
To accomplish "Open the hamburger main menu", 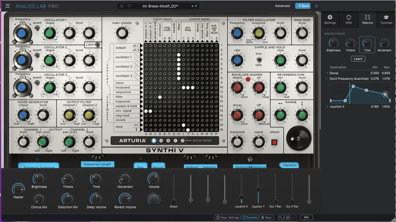I will pos(8,6).
